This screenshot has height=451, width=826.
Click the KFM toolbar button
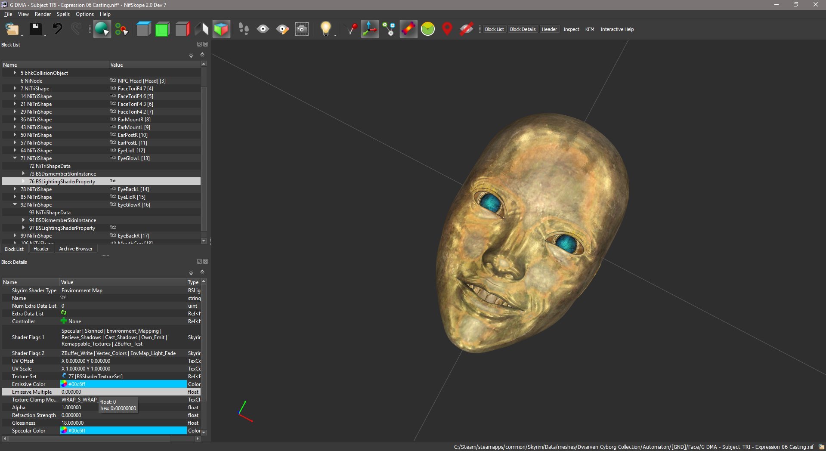coord(590,29)
